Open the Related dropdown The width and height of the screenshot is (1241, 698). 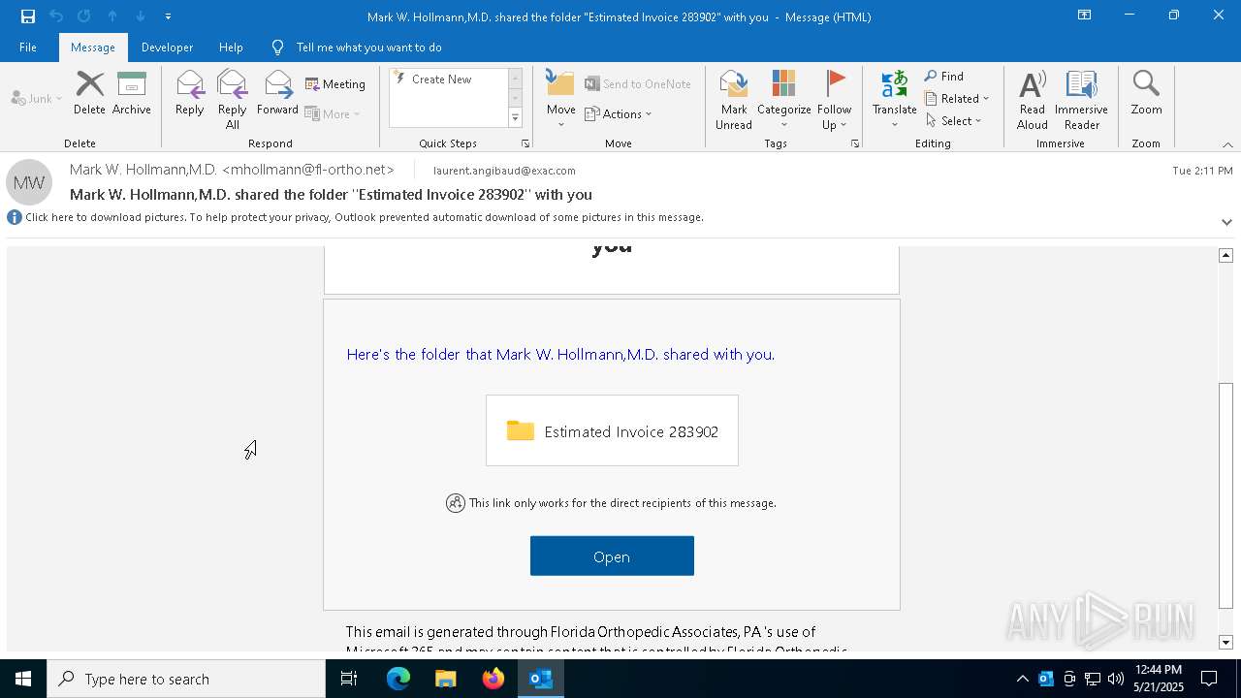[957, 99]
